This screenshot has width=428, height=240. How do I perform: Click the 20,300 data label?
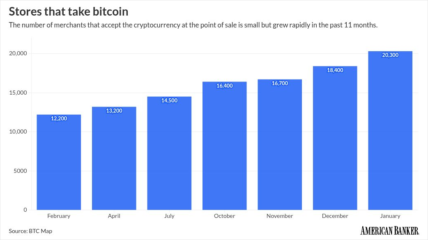click(x=390, y=55)
